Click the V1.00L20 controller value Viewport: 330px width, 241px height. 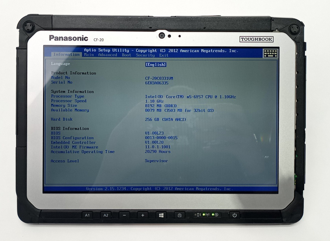[x=154, y=142]
